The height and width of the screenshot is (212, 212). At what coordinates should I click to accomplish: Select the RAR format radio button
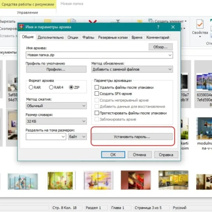pyautogui.click(x=31, y=87)
